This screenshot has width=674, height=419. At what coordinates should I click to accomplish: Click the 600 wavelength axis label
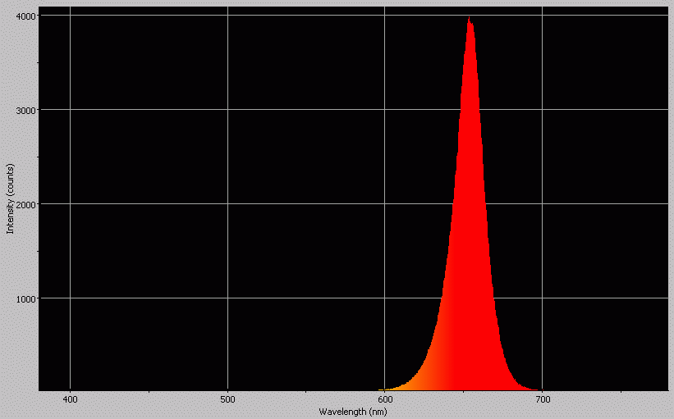[385, 399]
